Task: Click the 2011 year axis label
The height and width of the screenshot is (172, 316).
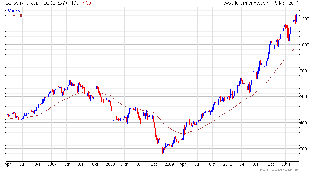Action: click(x=286, y=164)
